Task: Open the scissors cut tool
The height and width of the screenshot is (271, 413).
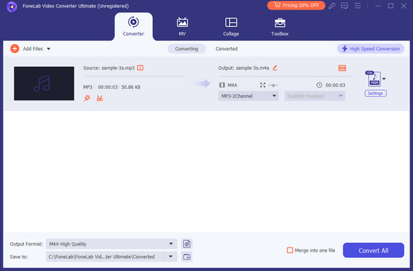Action: coord(100,98)
